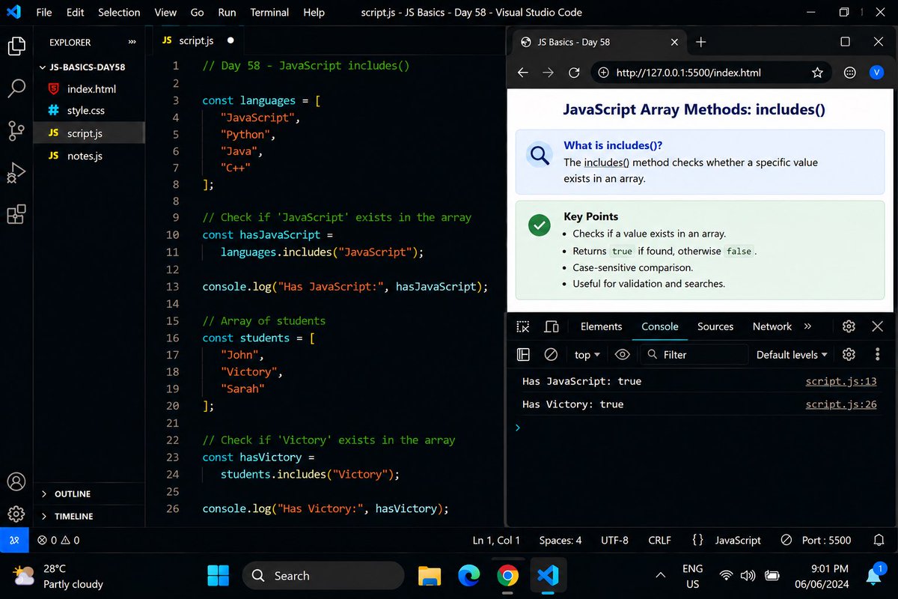Show the DevTools console sidebar
This screenshot has width=898, height=599.
523,355
